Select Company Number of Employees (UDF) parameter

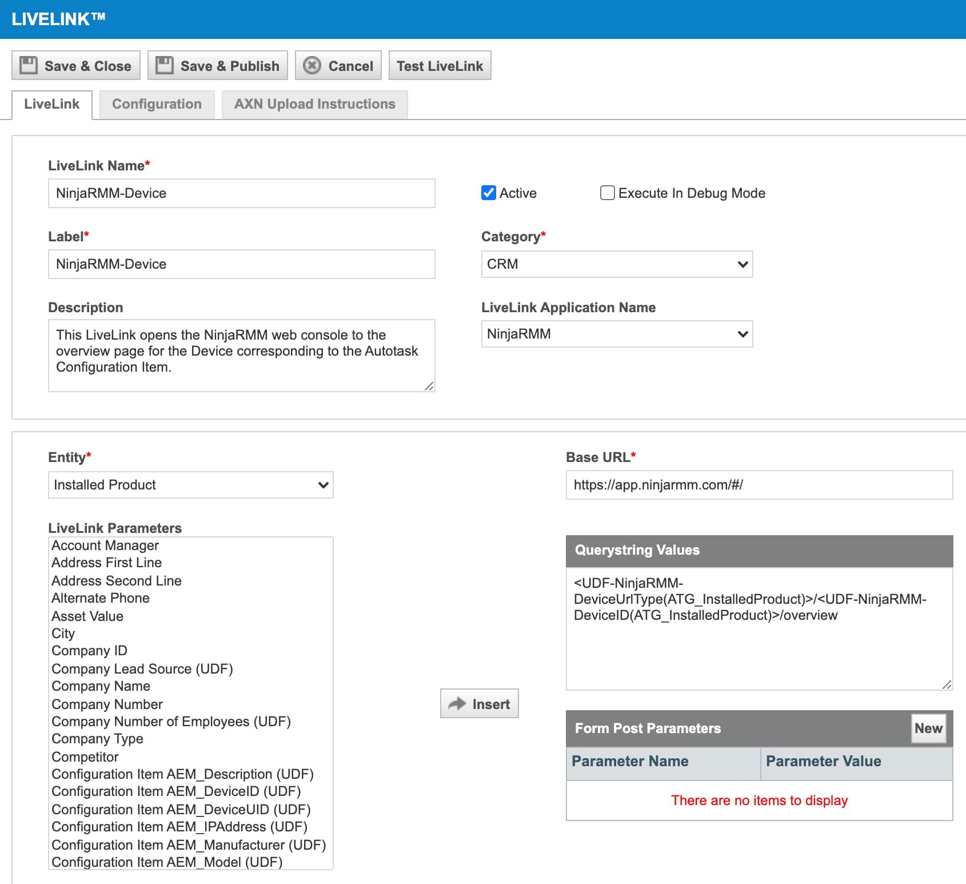(x=191, y=722)
